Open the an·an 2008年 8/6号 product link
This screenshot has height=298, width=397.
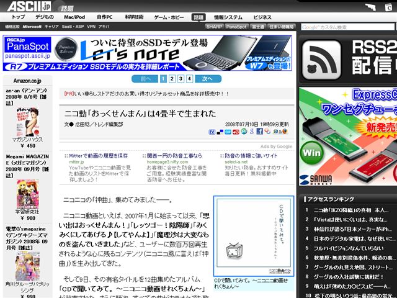pyautogui.click(x=27, y=97)
